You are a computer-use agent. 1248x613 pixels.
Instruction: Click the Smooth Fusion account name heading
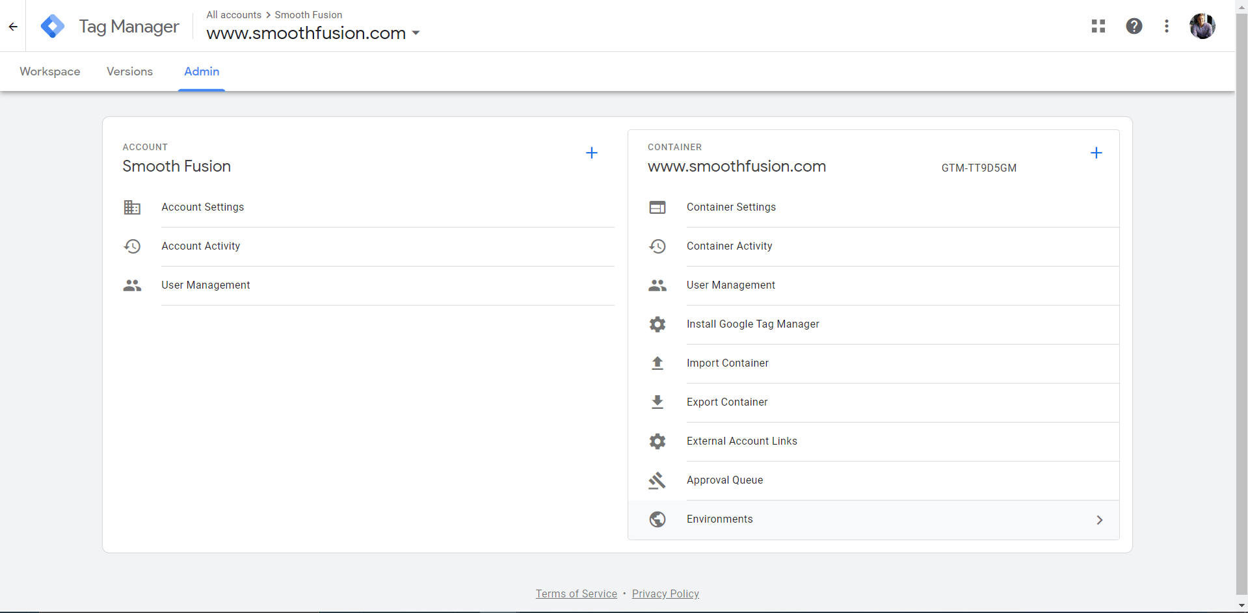click(176, 166)
